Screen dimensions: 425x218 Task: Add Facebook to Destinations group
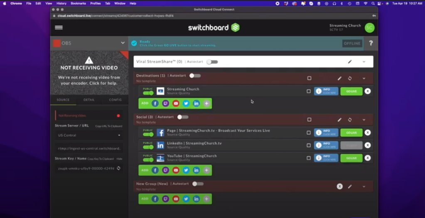click(x=155, y=103)
